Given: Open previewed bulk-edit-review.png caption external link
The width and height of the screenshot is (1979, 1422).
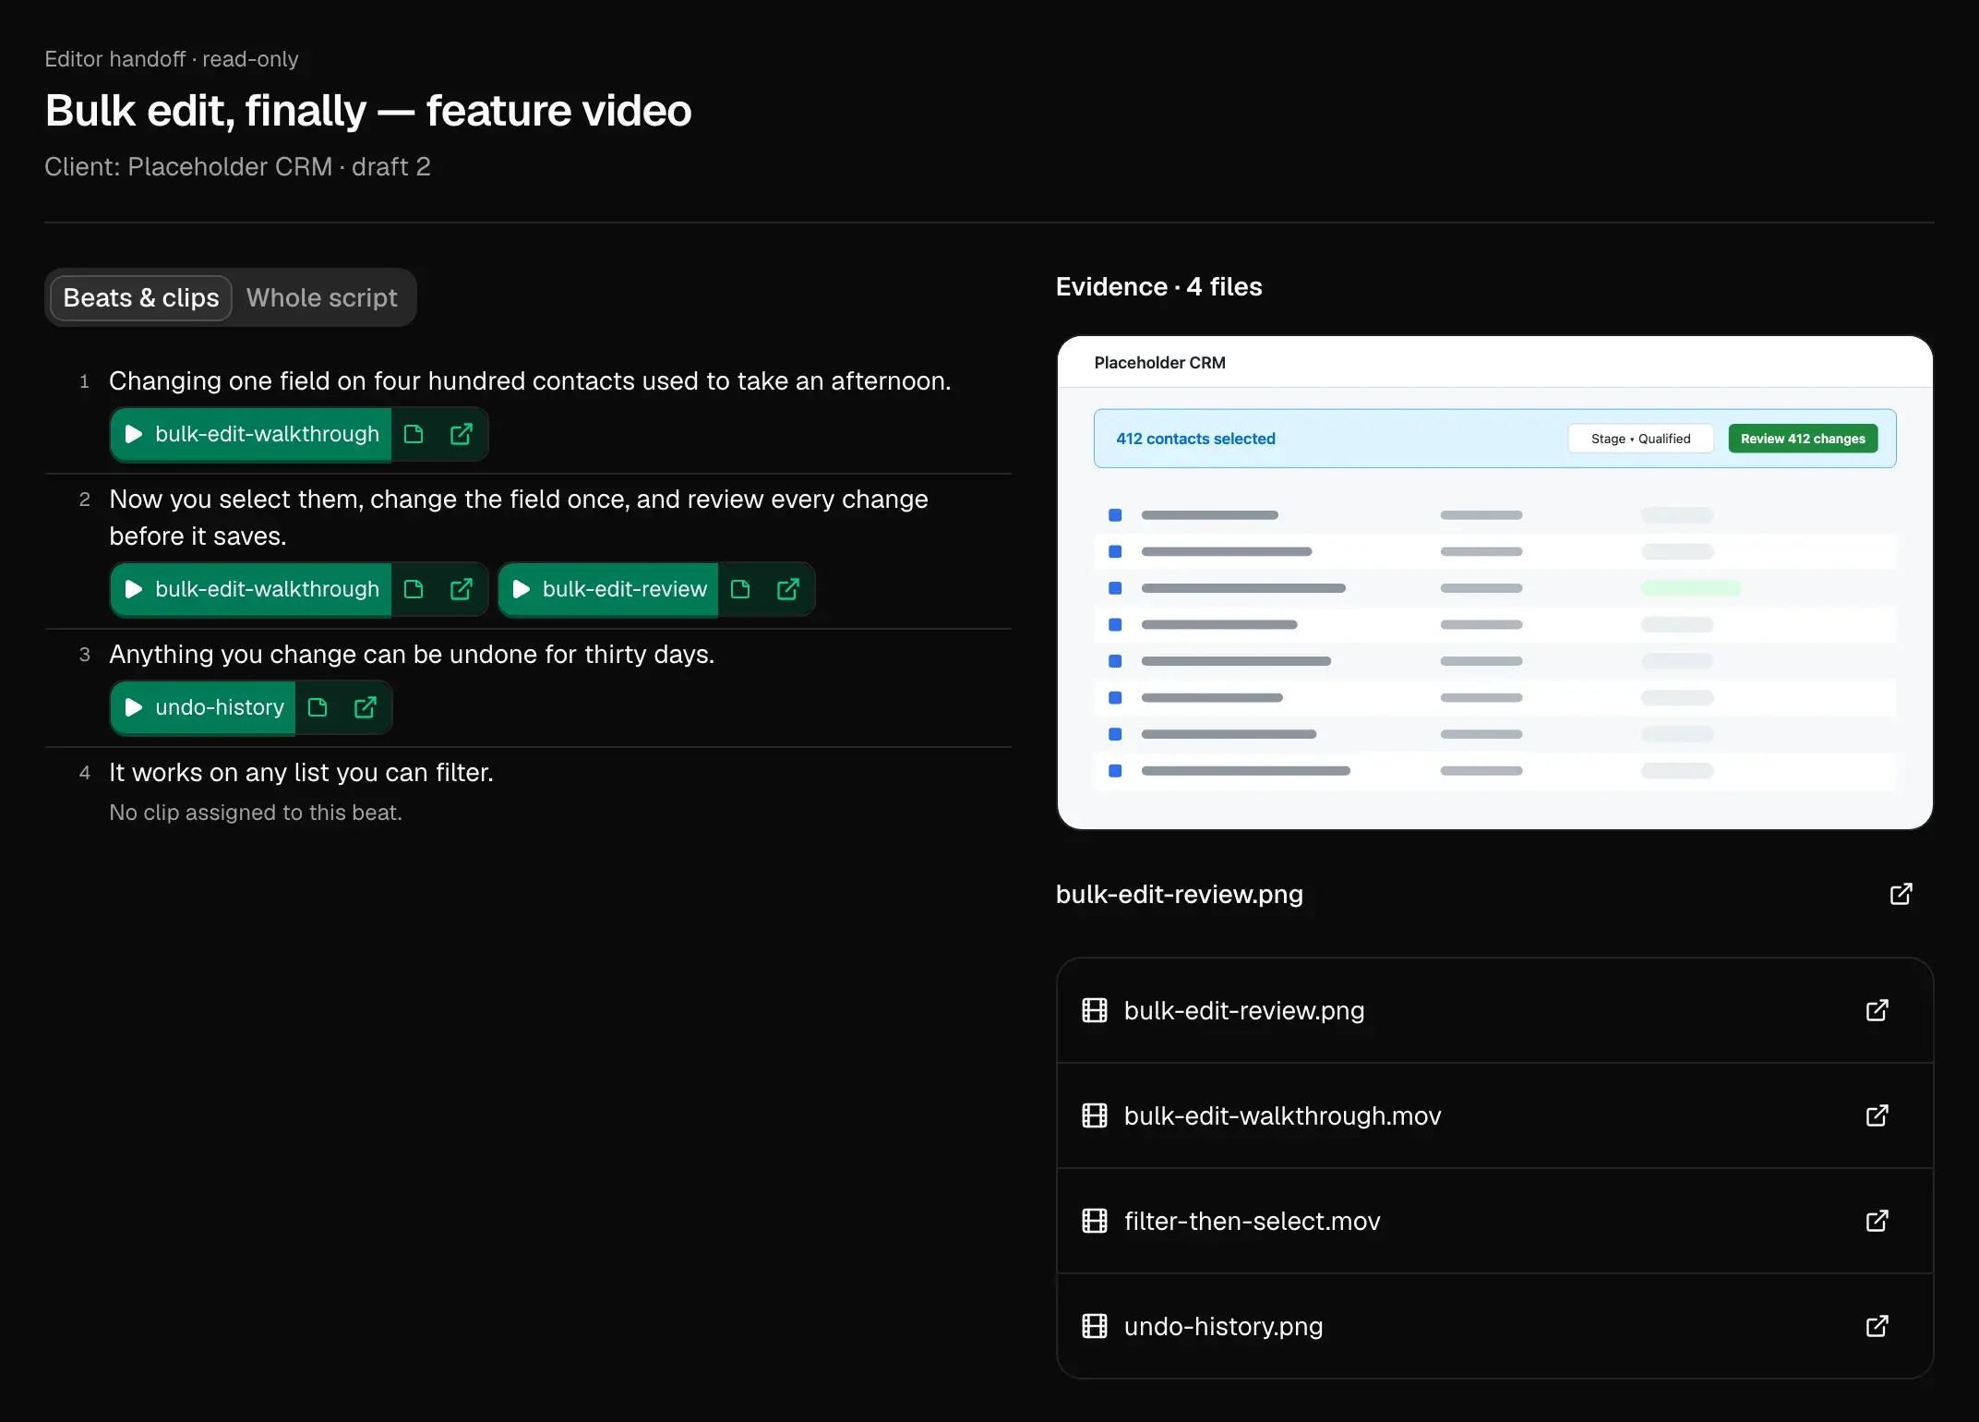Looking at the screenshot, I should 1901,894.
